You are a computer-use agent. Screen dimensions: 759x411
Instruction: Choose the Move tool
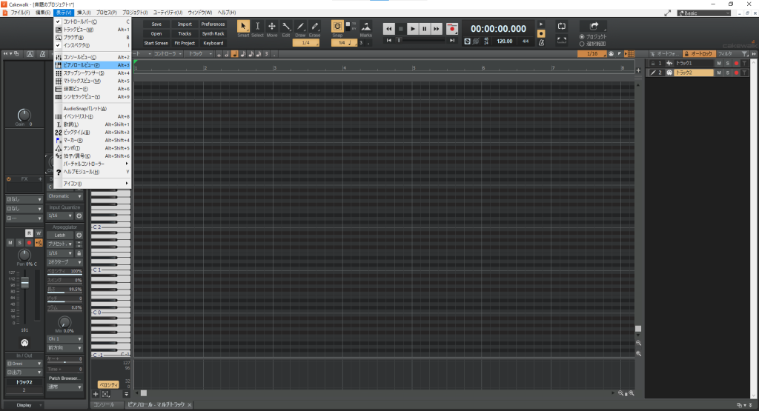coord(271,26)
